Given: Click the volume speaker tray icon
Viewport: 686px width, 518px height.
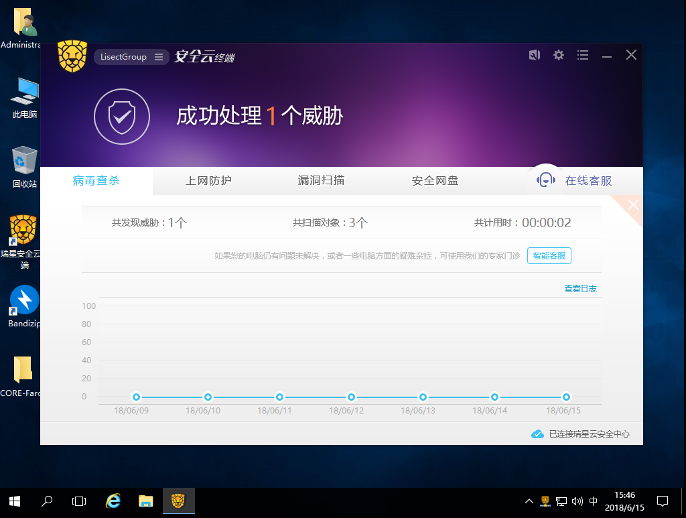Looking at the screenshot, I should [x=577, y=501].
